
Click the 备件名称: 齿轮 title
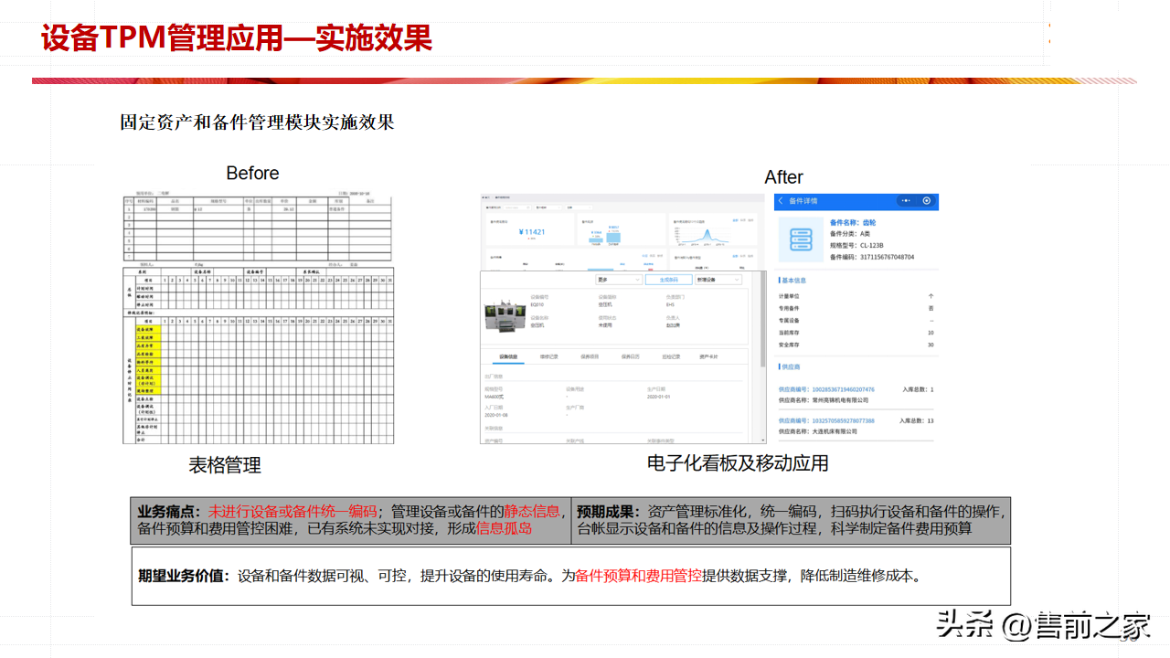[853, 223]
